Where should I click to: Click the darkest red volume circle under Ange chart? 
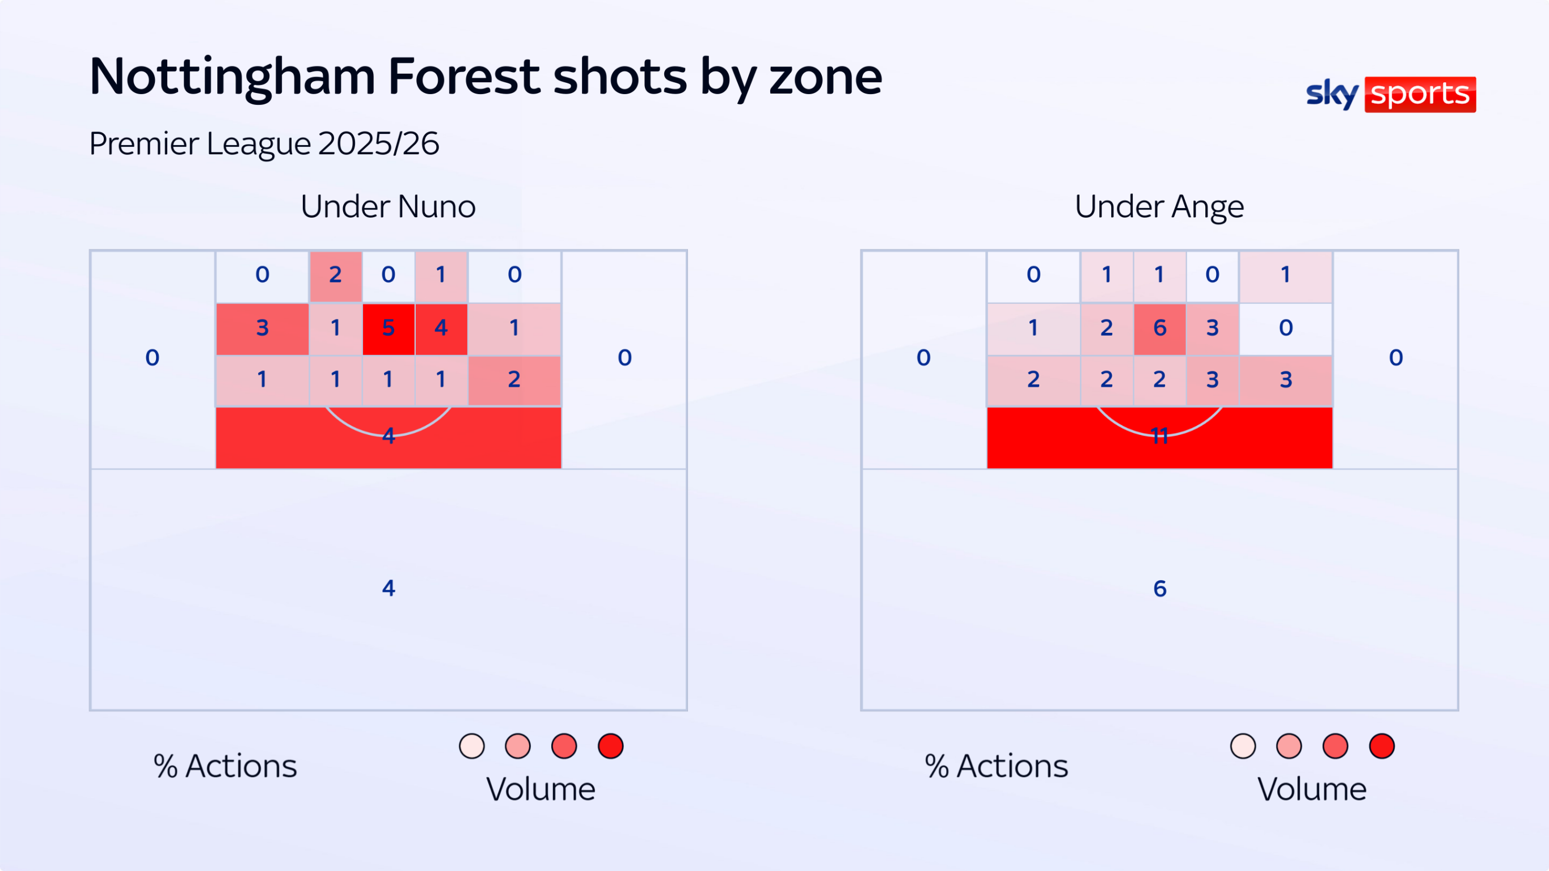tap(1381, 746)
